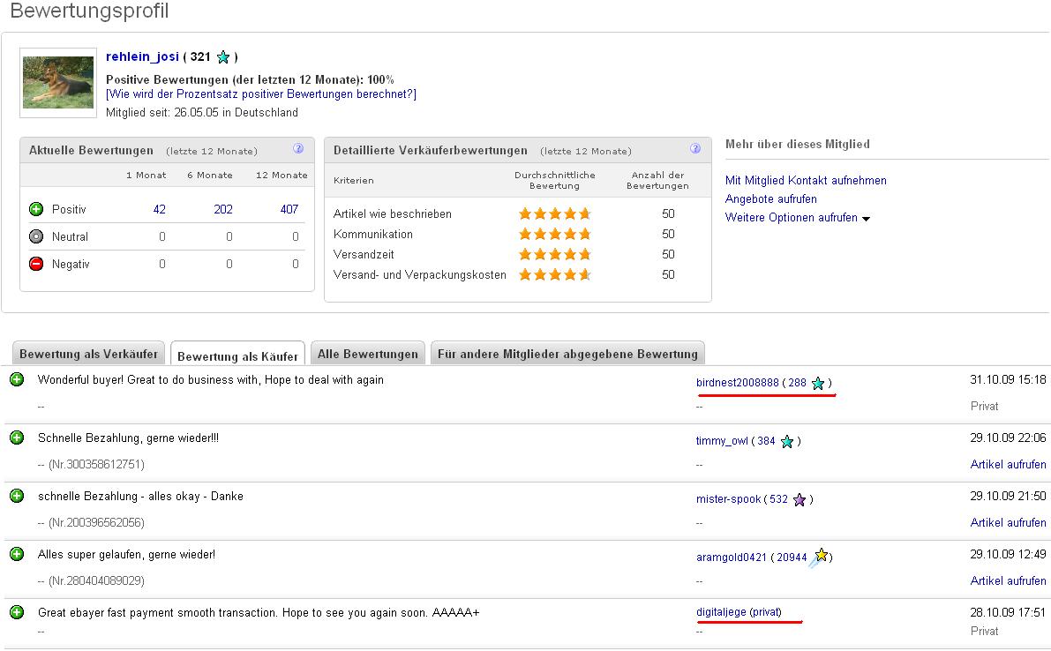Click the birdnest2008888 username link
Viewport: 1051px width, 651px height.
[x=737, y=383]
